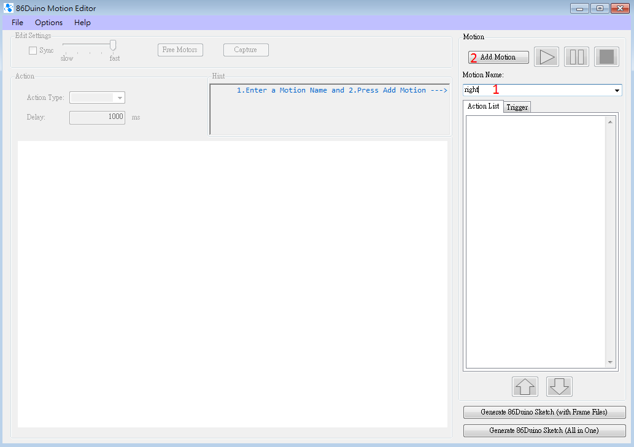Screen dimensions: 634x447
Task: Click the 86Duino app icon in title bar
Action: (x=8, y=8)
